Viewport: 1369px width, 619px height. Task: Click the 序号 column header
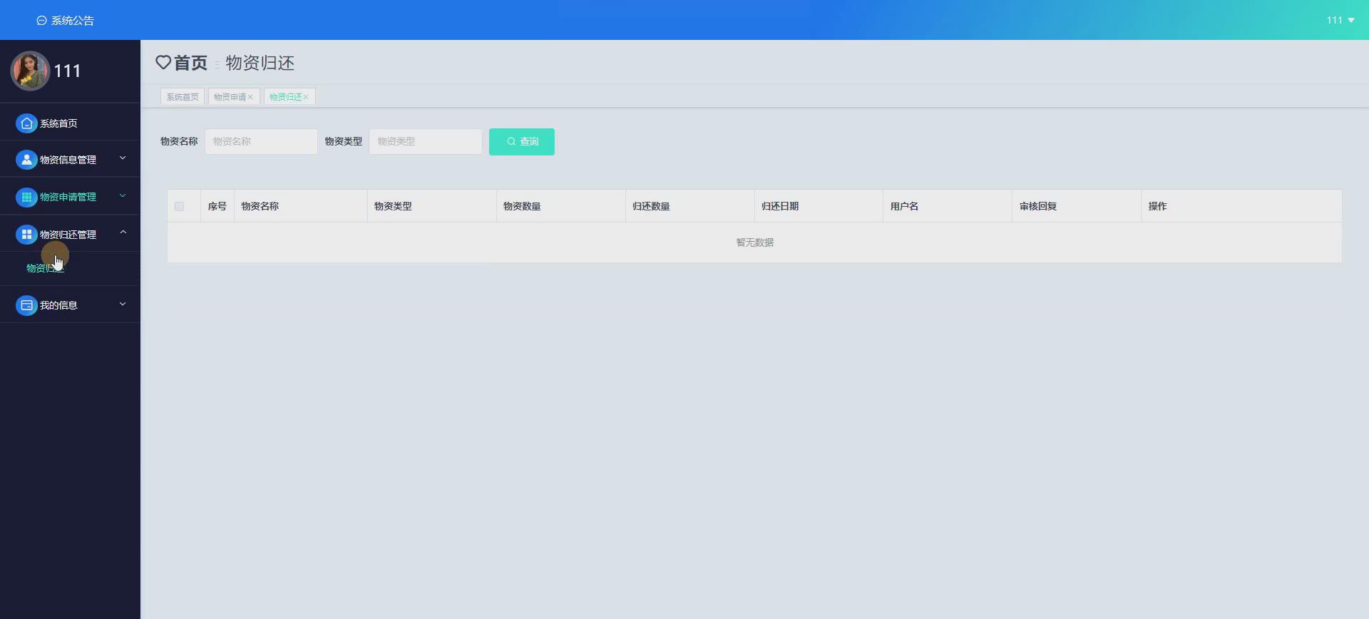coord(217,206)
